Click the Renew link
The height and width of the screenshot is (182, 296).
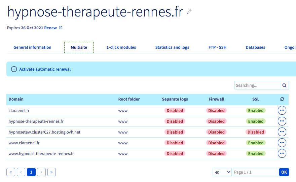50,28
